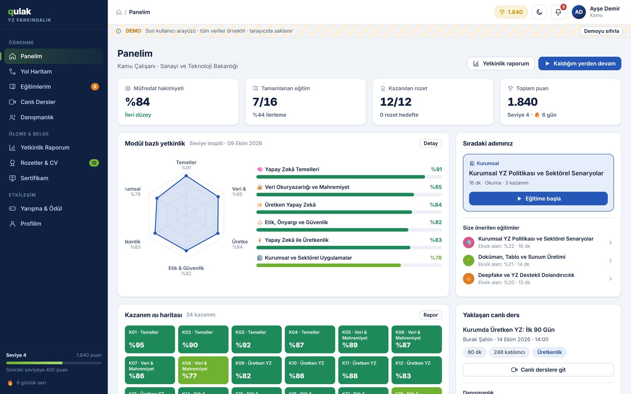The image size is (631, 394).
Task: Click the Müfredat hakimiyeti card
Action: pos(178,102)
